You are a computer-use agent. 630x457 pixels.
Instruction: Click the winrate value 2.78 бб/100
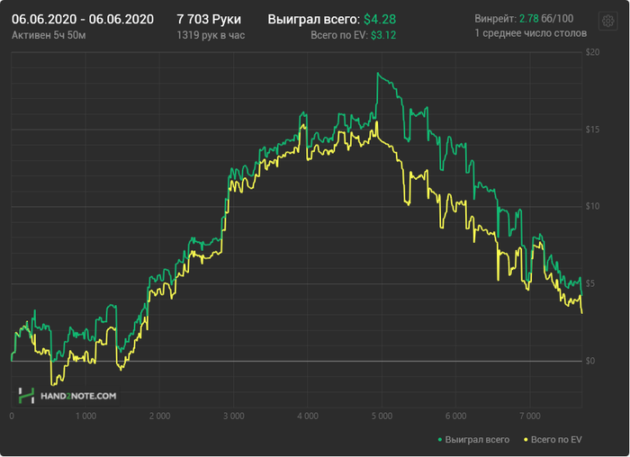(x=546, y=19)
